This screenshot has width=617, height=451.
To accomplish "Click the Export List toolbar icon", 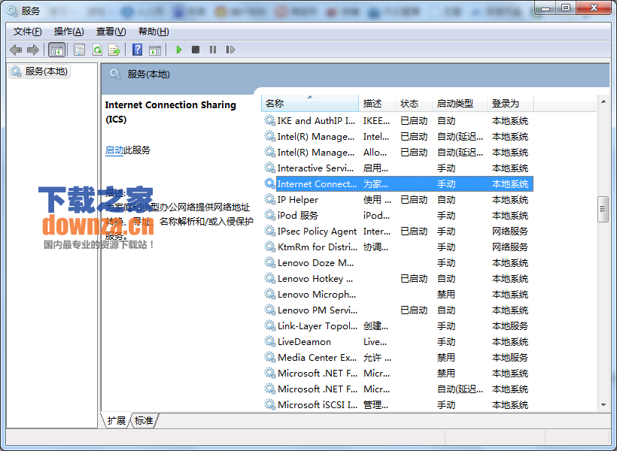I will click(114, 50).
